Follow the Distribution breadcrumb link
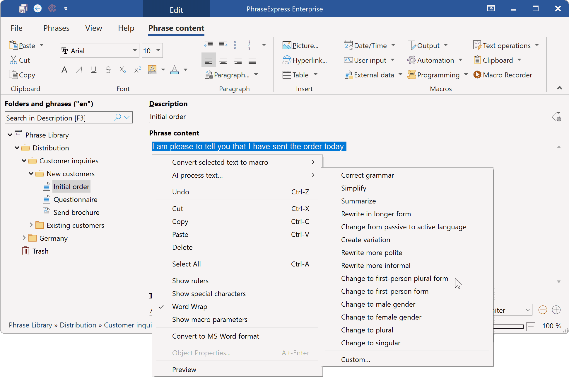The image size is (569, 377). (78, 325)
